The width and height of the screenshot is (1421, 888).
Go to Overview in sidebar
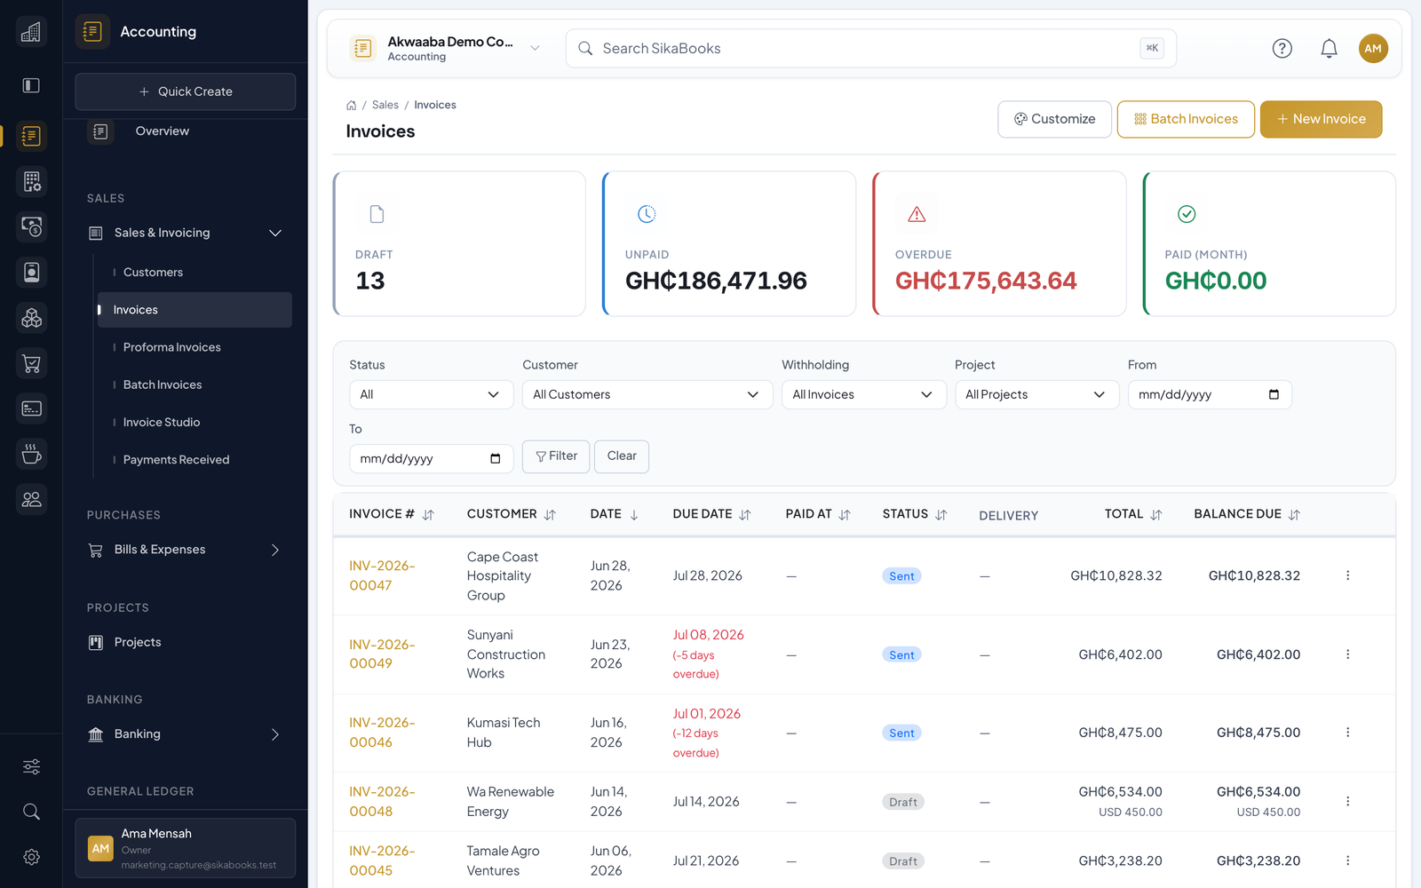(163, 131)
